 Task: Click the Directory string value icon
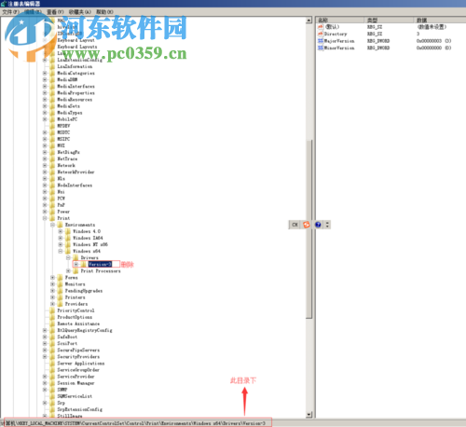point(321,34)
